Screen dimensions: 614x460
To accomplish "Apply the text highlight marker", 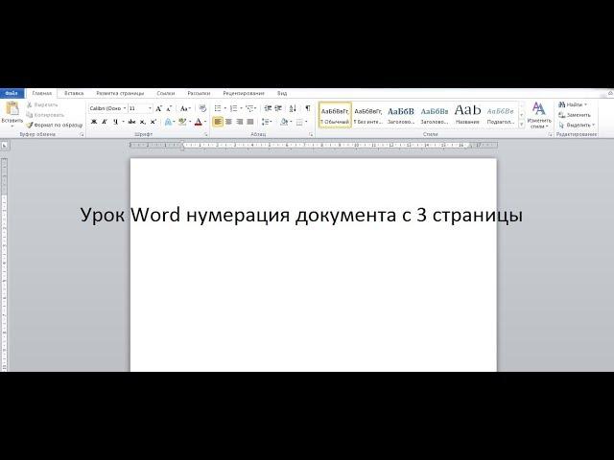I will (181, 122).
